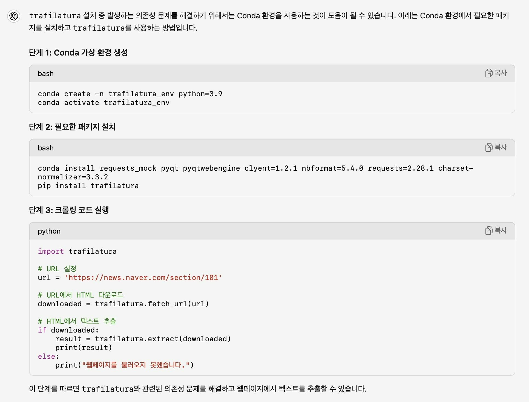Screen dimensions: 529x402
Task: Click the final summary paragraph text
Action: click(198, 389)
